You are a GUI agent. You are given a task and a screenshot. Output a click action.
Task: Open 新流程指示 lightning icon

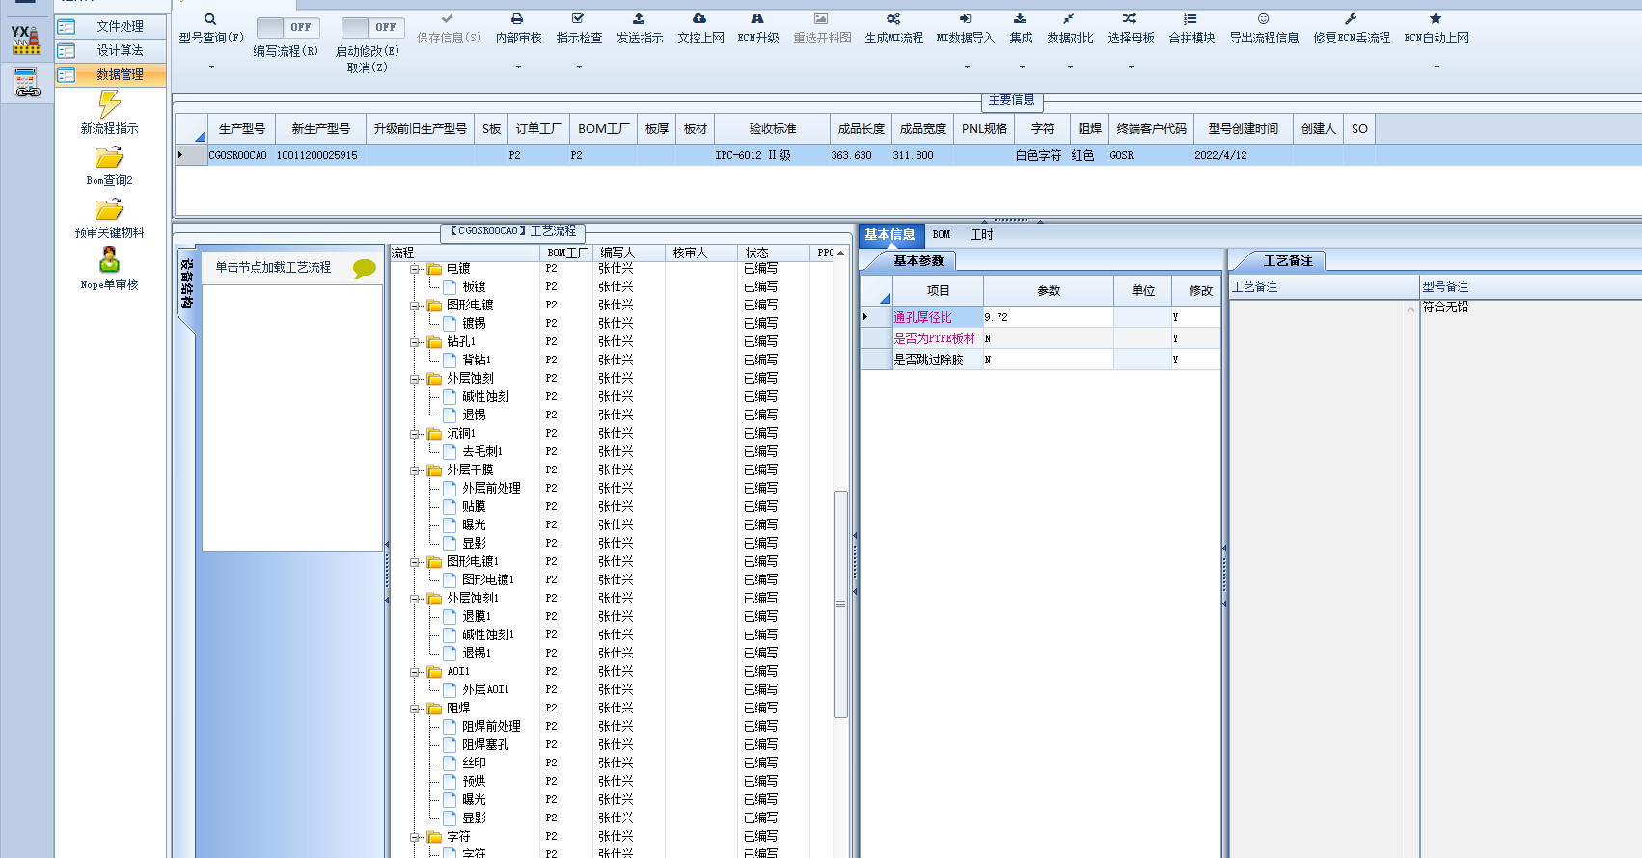(x=109, y=104)
